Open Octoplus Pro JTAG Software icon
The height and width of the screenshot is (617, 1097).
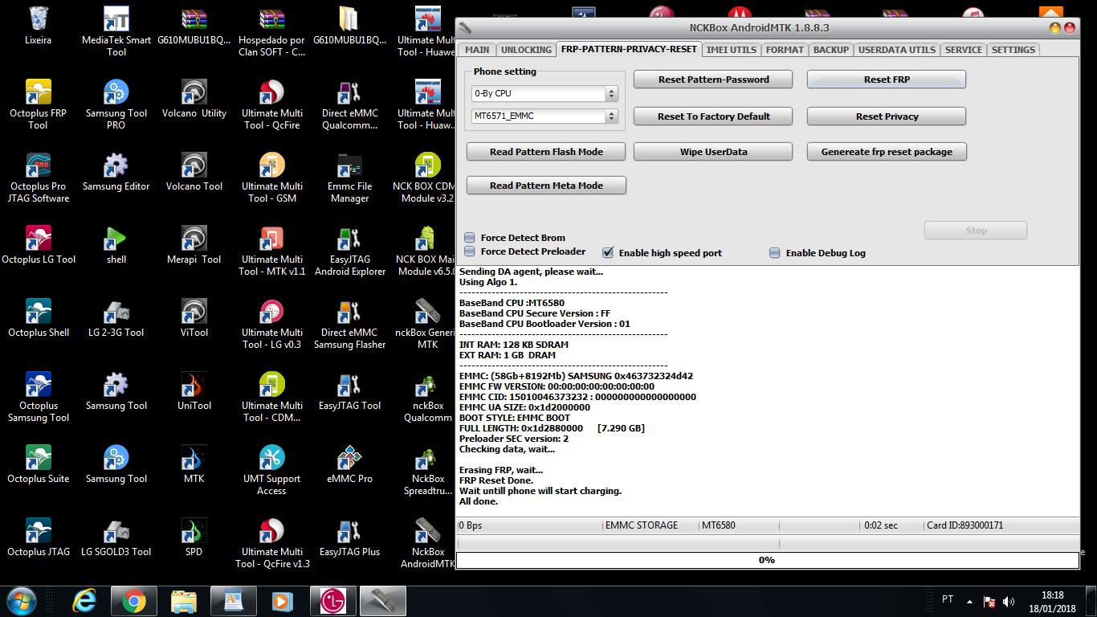coord(38,177)
